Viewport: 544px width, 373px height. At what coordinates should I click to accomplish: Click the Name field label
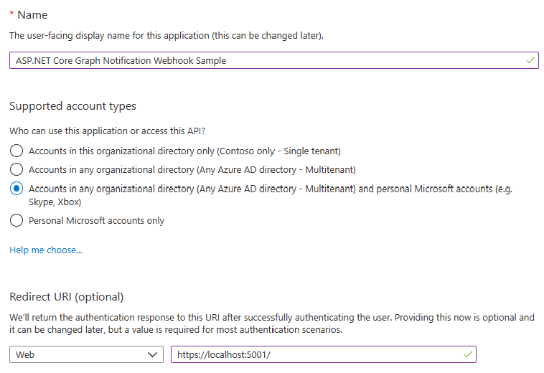pyautogui.click(x=32, y=15)
